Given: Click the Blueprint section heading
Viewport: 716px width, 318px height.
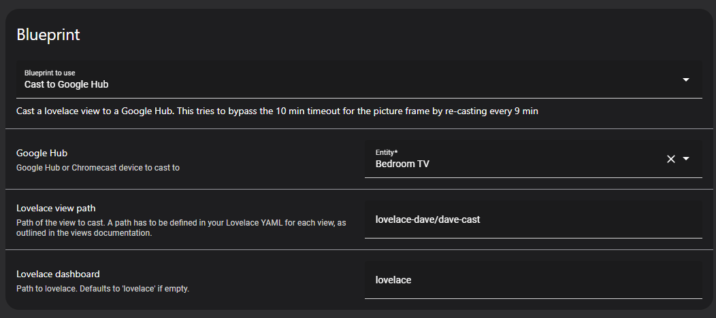Looking at the screenshot, I should click(x=48, y=35).
